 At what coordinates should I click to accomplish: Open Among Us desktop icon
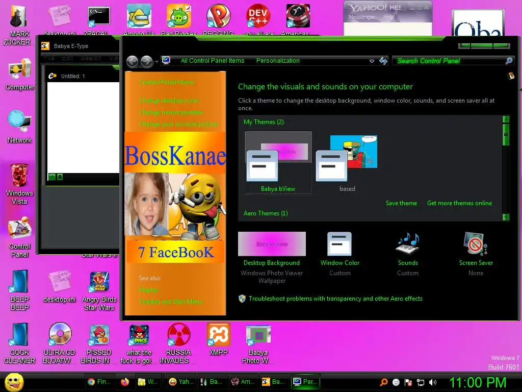pyautogui.click(x=139, y=19)
